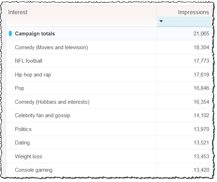Select the Pop interest row
The height and width of the screenshot is (182, 217).
20,88
